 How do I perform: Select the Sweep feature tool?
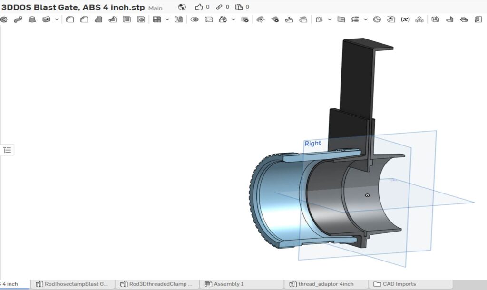18,19
